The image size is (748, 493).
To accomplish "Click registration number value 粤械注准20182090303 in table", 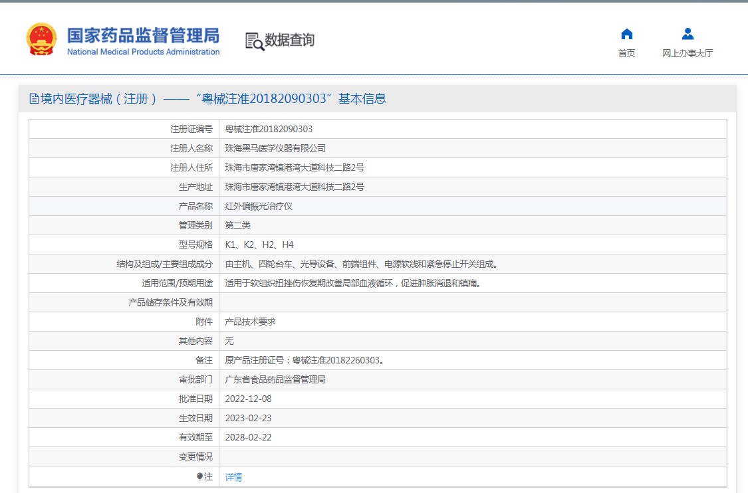I will pyautogui.click(x=269, y=129).
